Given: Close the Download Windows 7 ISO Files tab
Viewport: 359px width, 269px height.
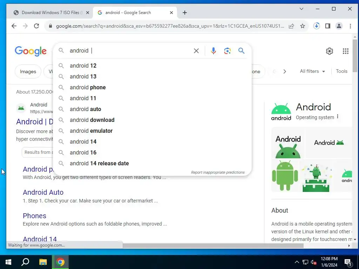Looking at the screenshot, I should pos(87,13).
